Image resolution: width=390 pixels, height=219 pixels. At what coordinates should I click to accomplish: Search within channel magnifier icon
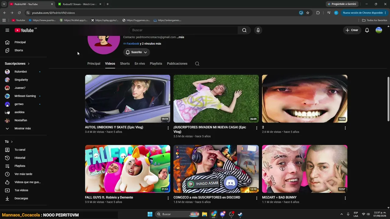click(197, 64)
